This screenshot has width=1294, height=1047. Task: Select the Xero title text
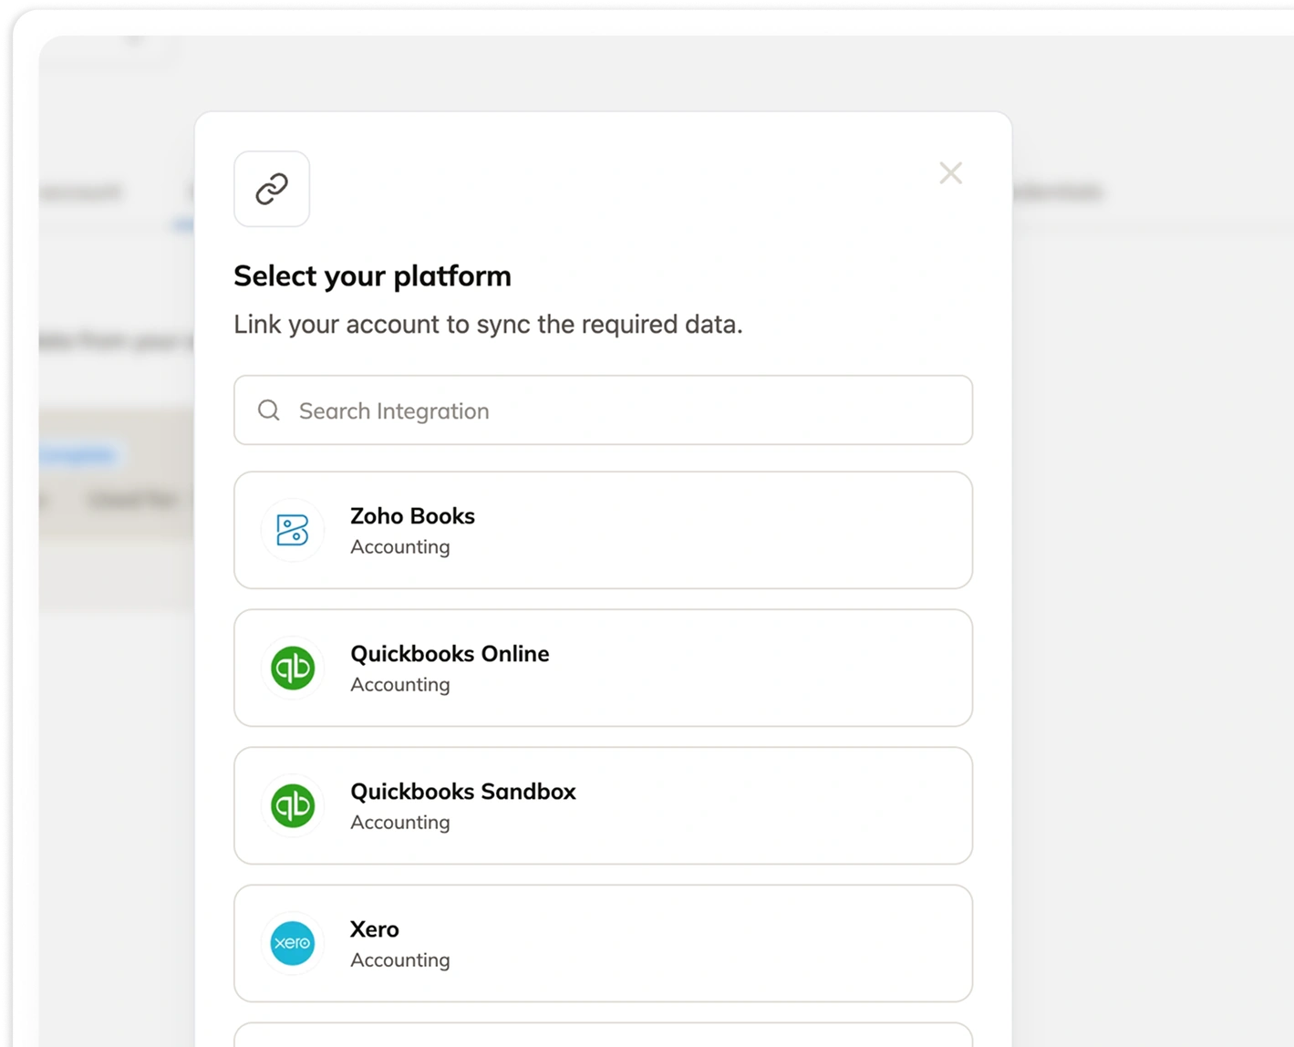click(375, 929)
